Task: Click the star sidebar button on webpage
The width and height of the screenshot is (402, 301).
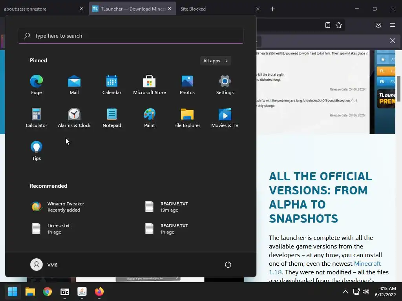Action: (386, 60)
